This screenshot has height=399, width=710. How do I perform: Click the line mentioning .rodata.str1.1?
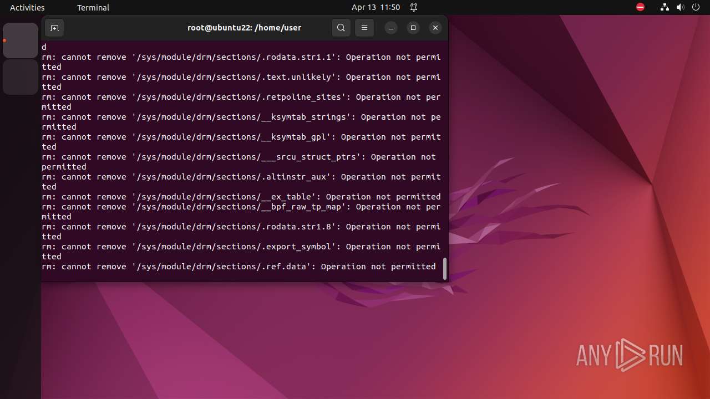point(241,62)
